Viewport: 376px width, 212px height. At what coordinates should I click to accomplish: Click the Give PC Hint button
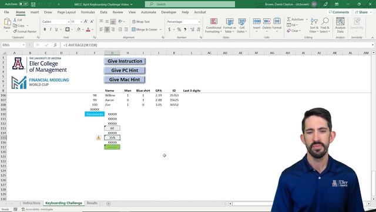click(x=125, y=71)
